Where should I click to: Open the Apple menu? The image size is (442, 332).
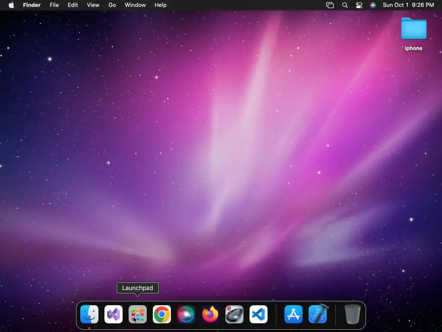tap(11, 5)
